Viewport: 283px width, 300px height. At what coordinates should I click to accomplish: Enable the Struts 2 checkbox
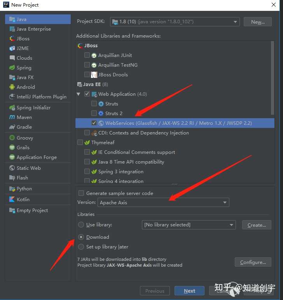coord(94,113)
